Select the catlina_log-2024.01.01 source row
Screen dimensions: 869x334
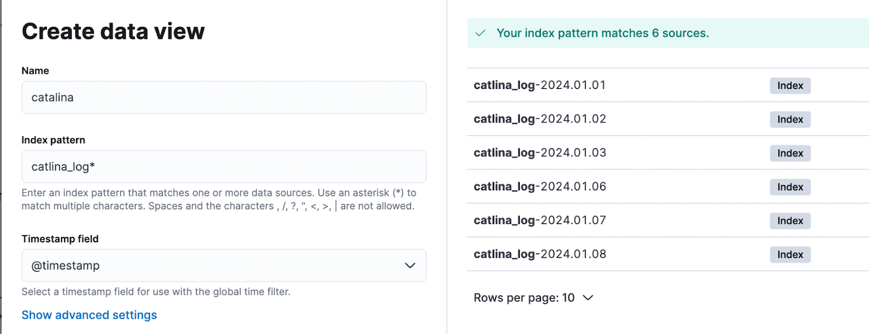[539, 85]
